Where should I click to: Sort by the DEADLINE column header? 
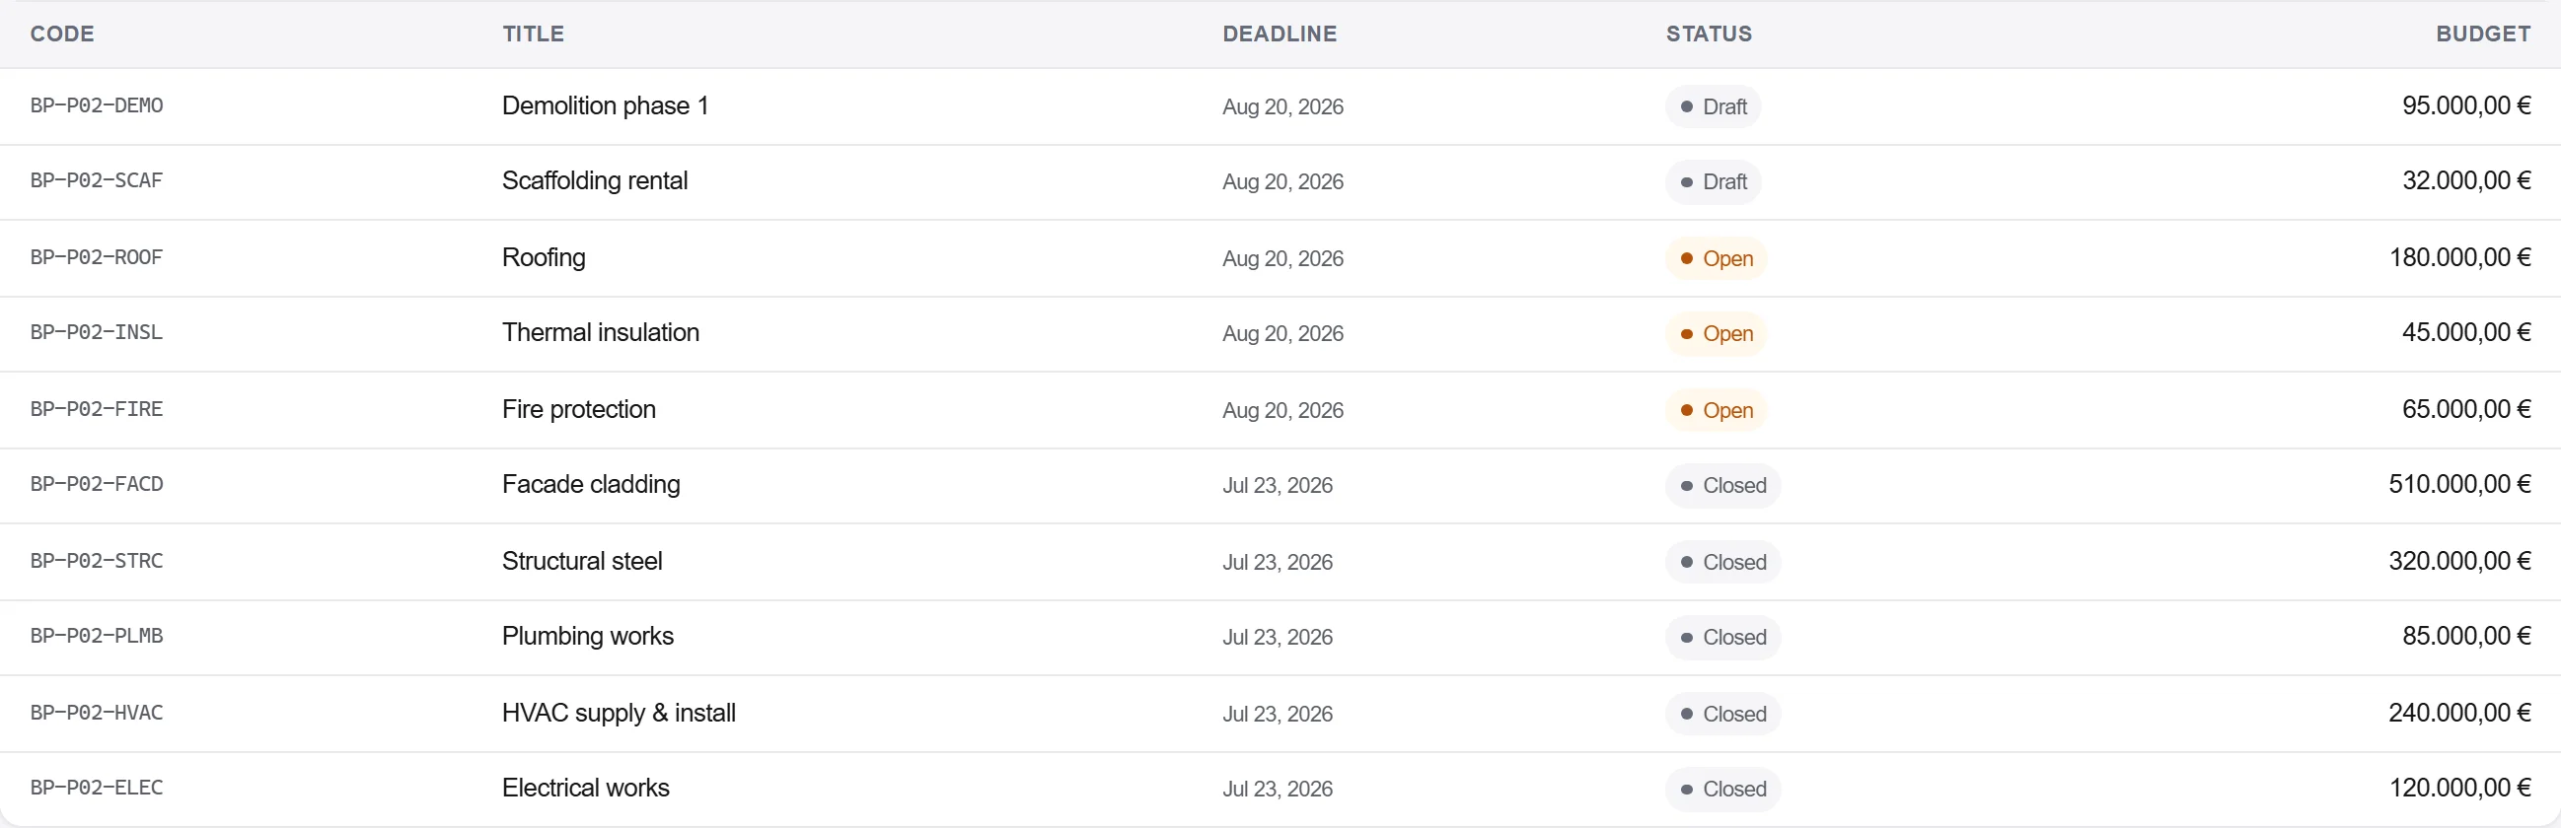(x=1279, y=34)
